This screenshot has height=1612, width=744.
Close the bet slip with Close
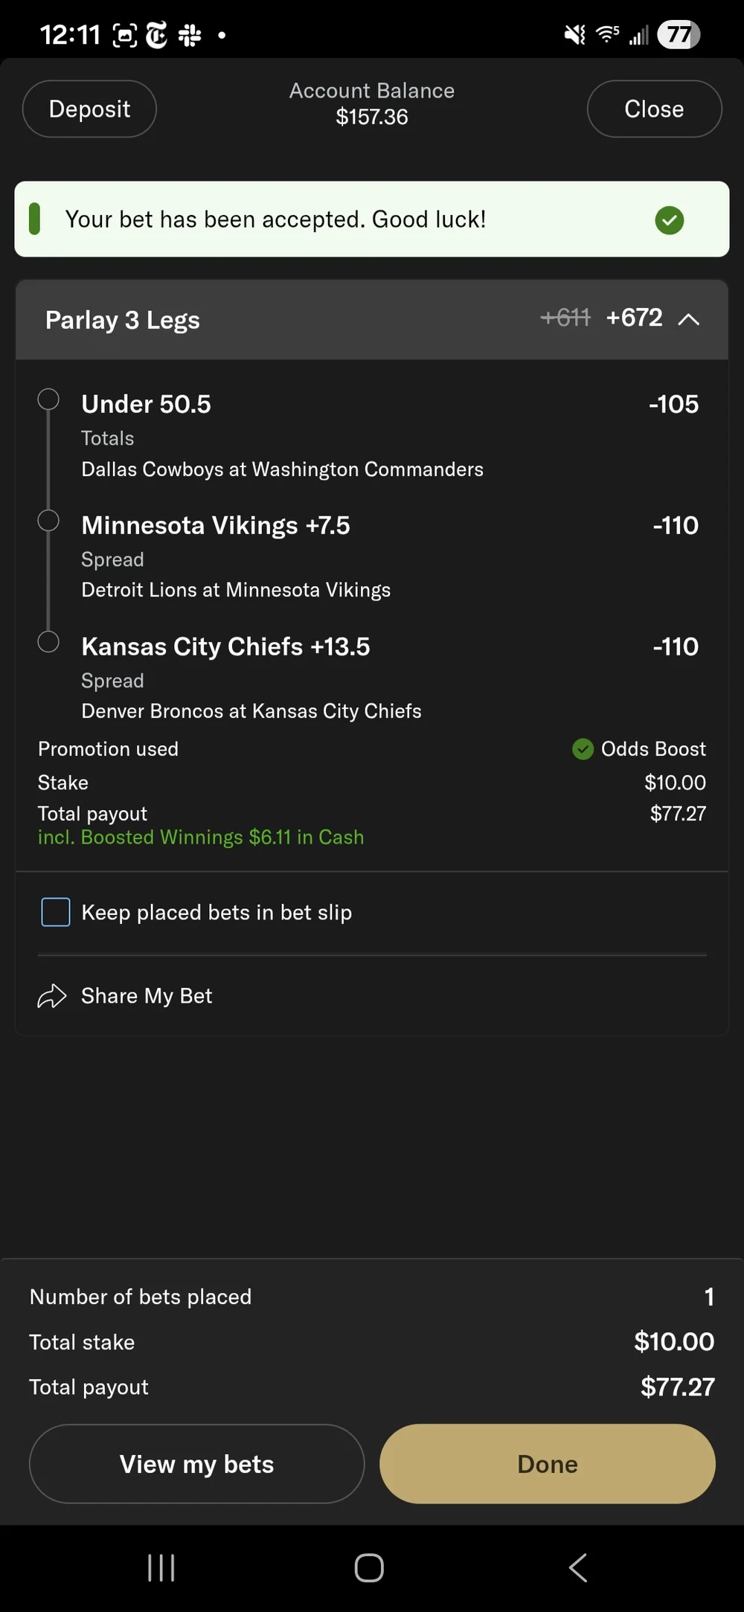(x=654, y=109)
